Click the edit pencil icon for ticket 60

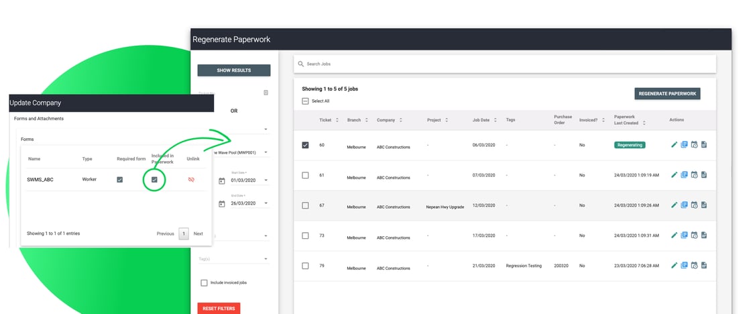point(675,145)
